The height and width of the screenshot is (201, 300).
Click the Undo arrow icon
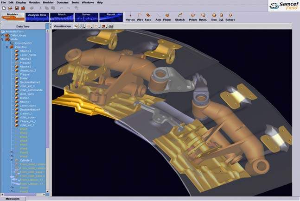point(61,8)
